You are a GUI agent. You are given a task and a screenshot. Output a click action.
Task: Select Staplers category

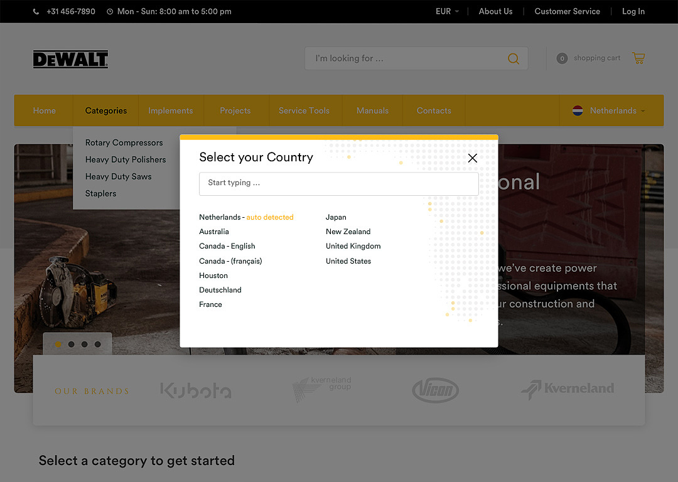tap(100, 193)
